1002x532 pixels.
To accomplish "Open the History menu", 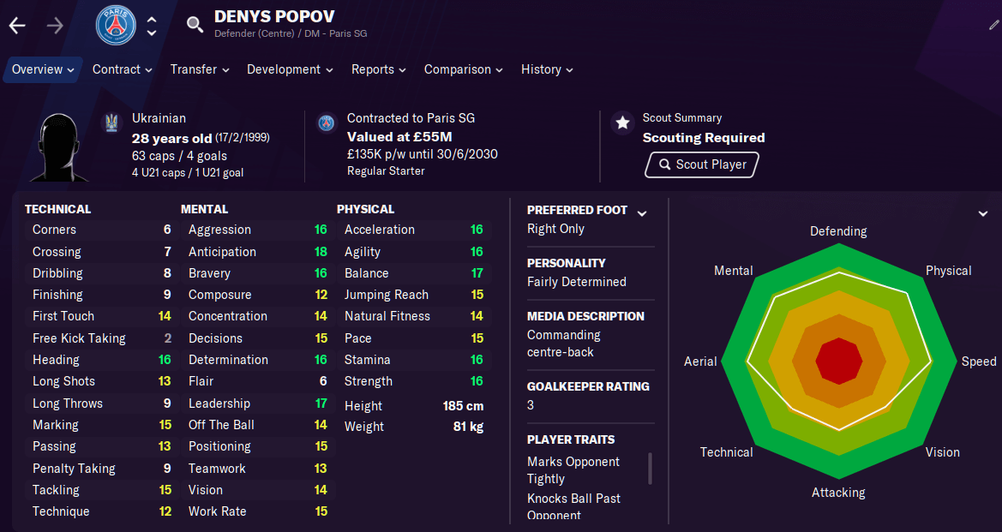I will click(547, 69).
